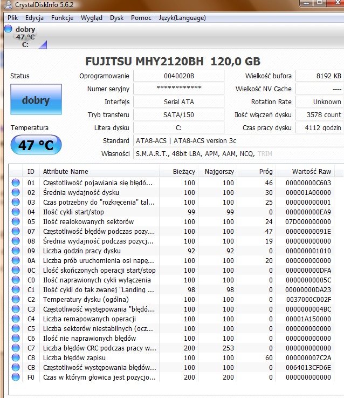This screenshot has height=398, width=344.
Task: Click status orb for attribute F0
Action: (16, 377)
